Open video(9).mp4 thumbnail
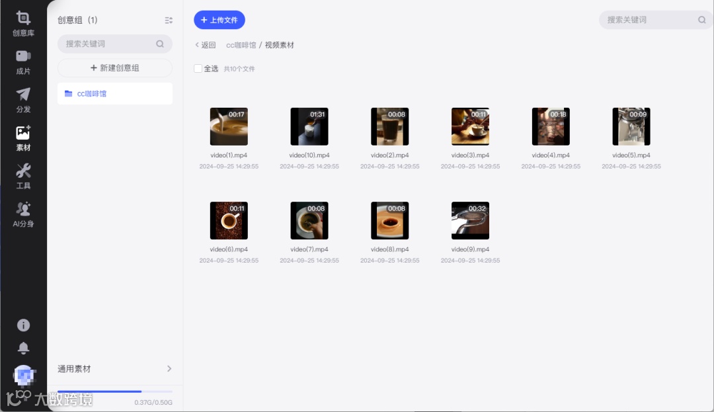 (471, 221)
